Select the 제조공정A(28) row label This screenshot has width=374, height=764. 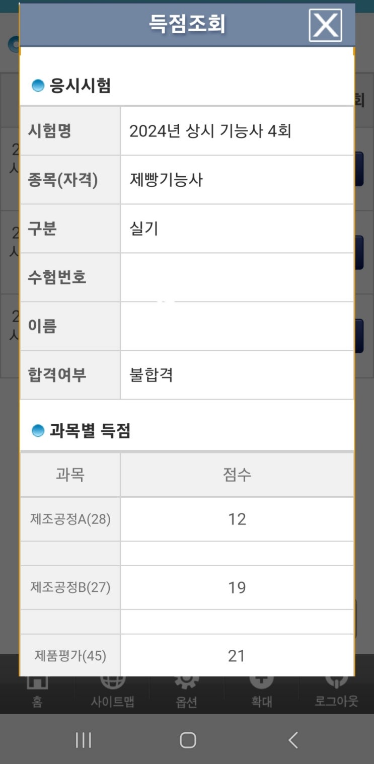[x=70, y=519]
